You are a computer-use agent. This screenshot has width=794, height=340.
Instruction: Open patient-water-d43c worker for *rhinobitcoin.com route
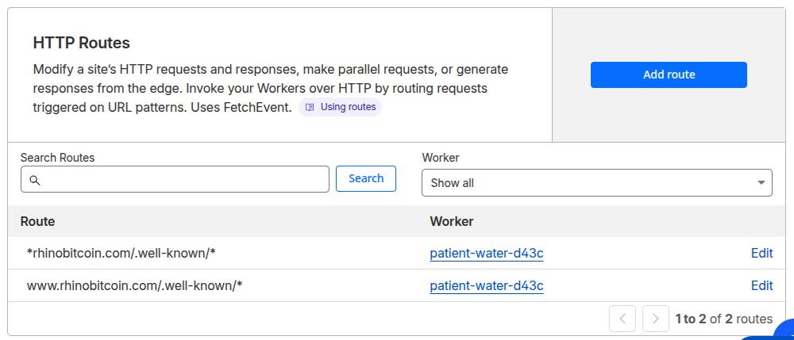(x=486, y=254)
